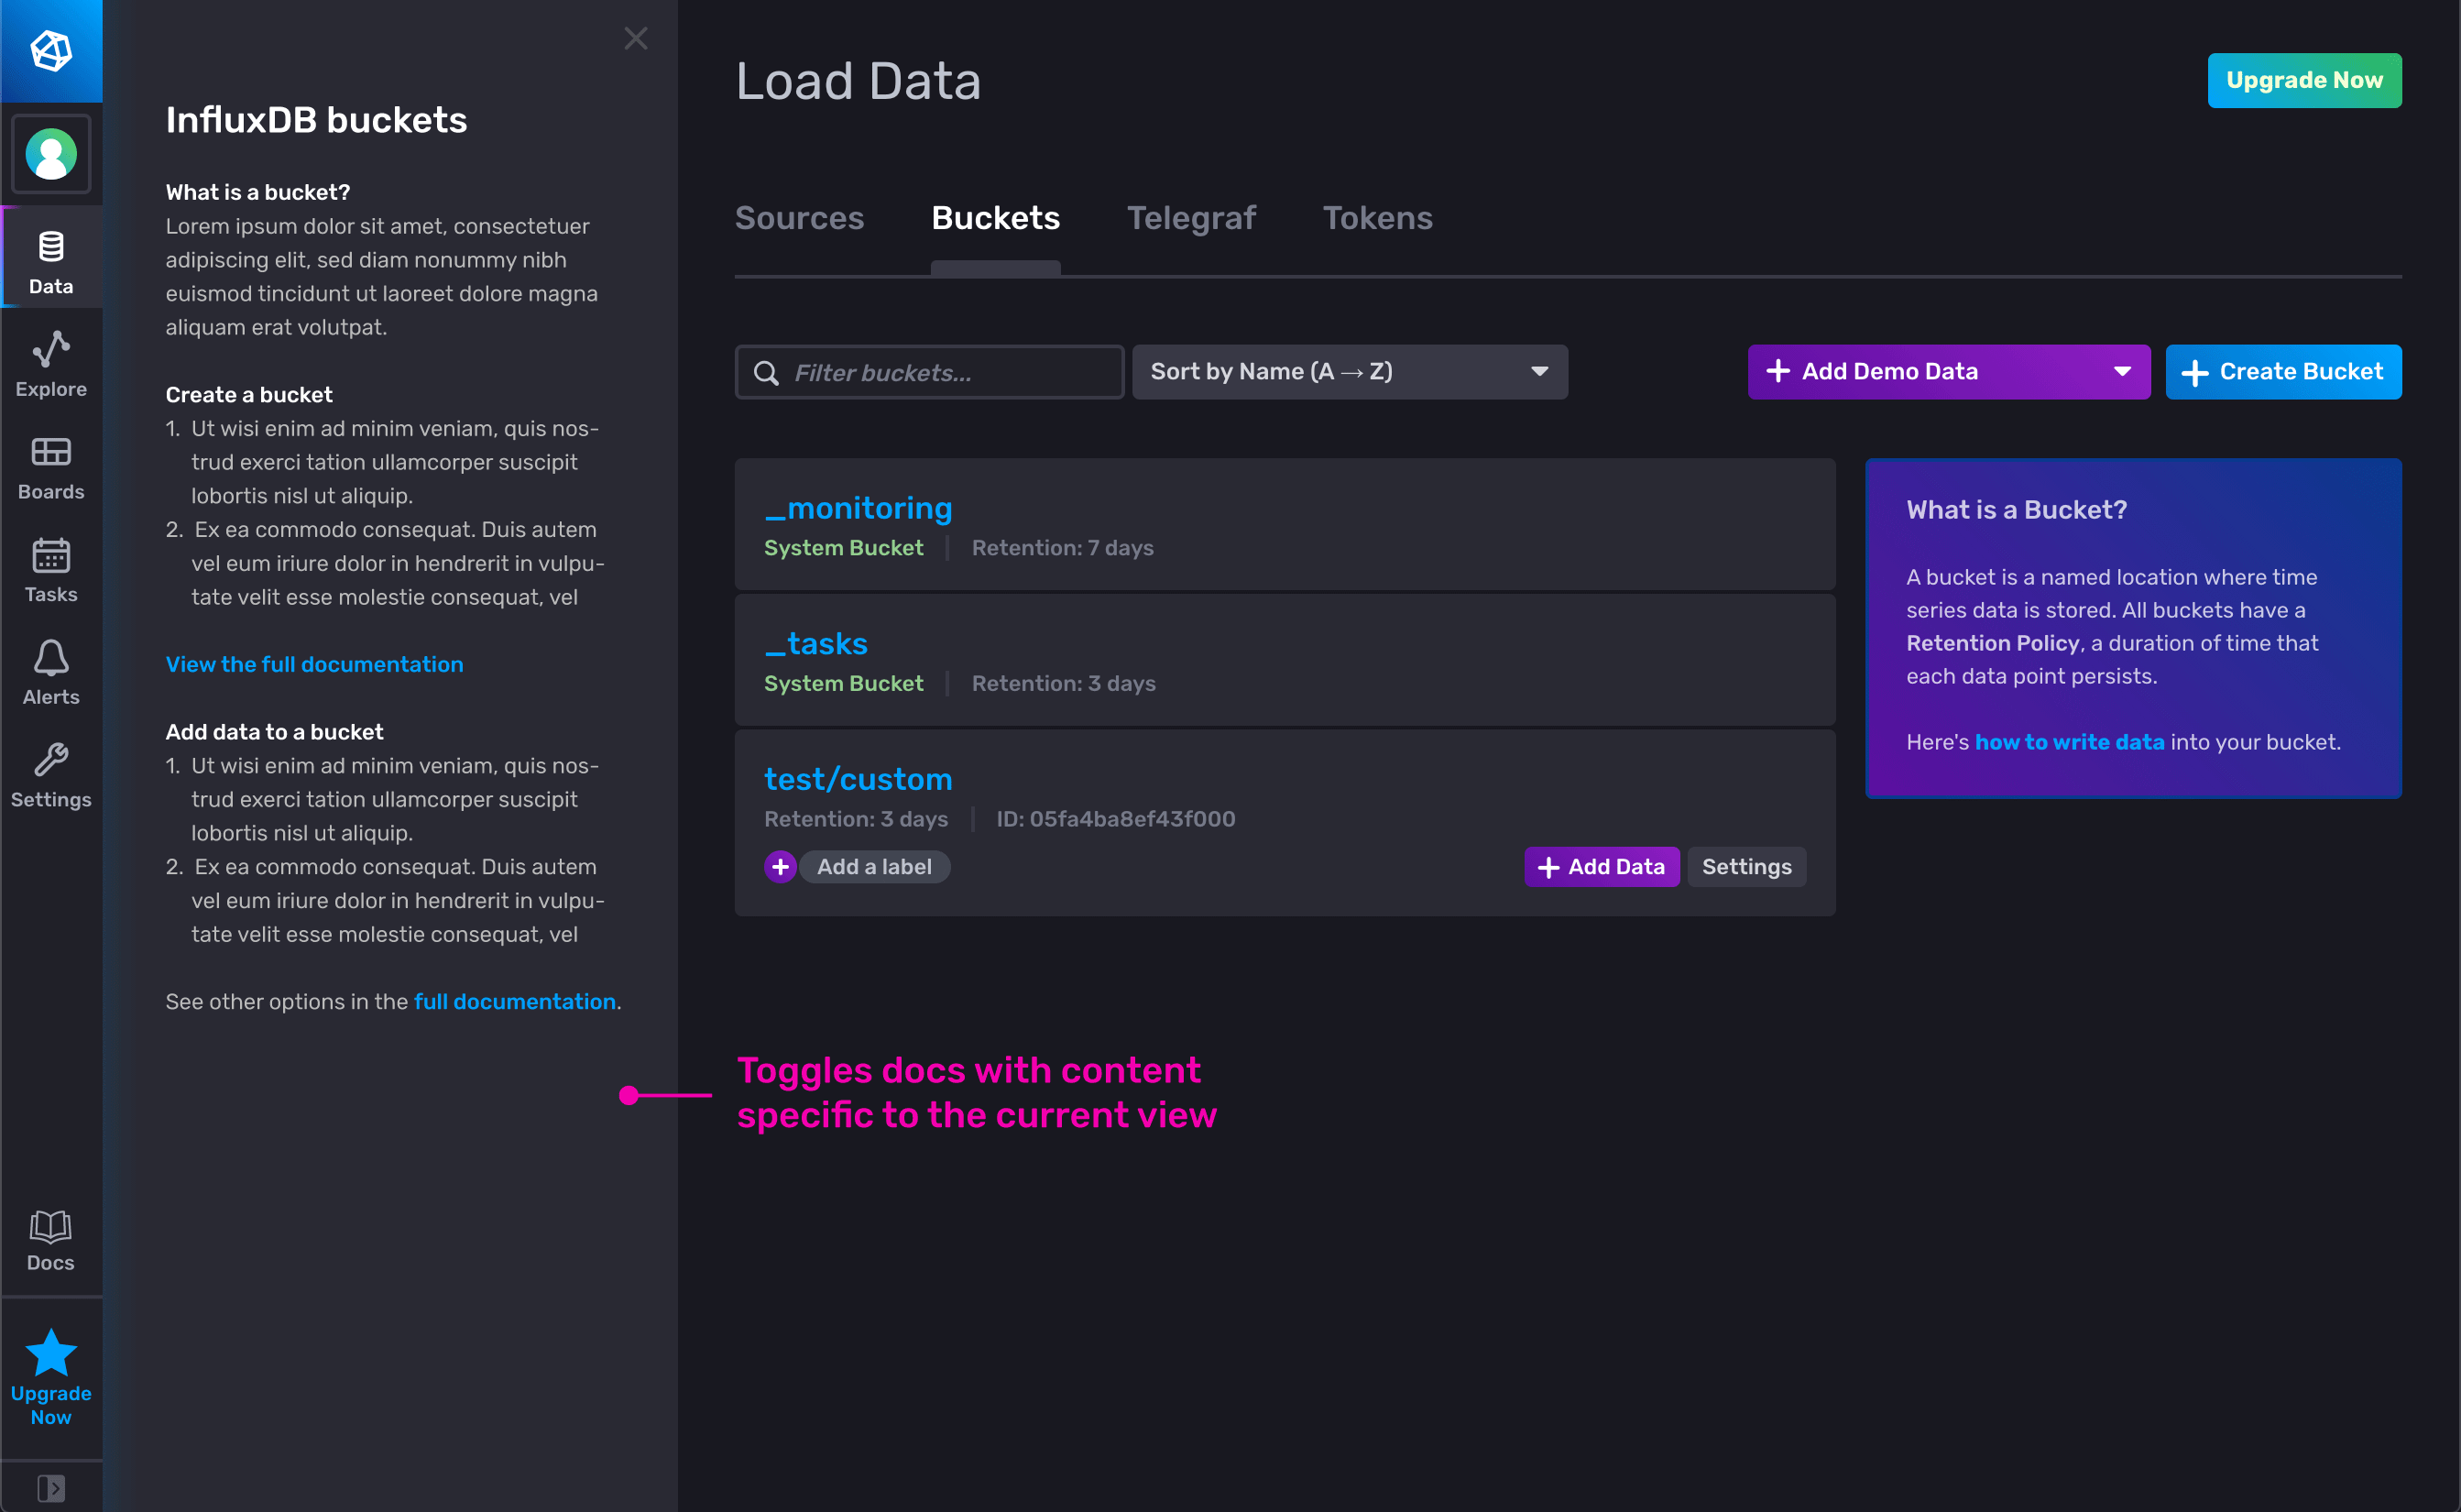Screen dimensions: 2461x1512
Task: Click Create a bucket section heading
Action: point(249,395)
